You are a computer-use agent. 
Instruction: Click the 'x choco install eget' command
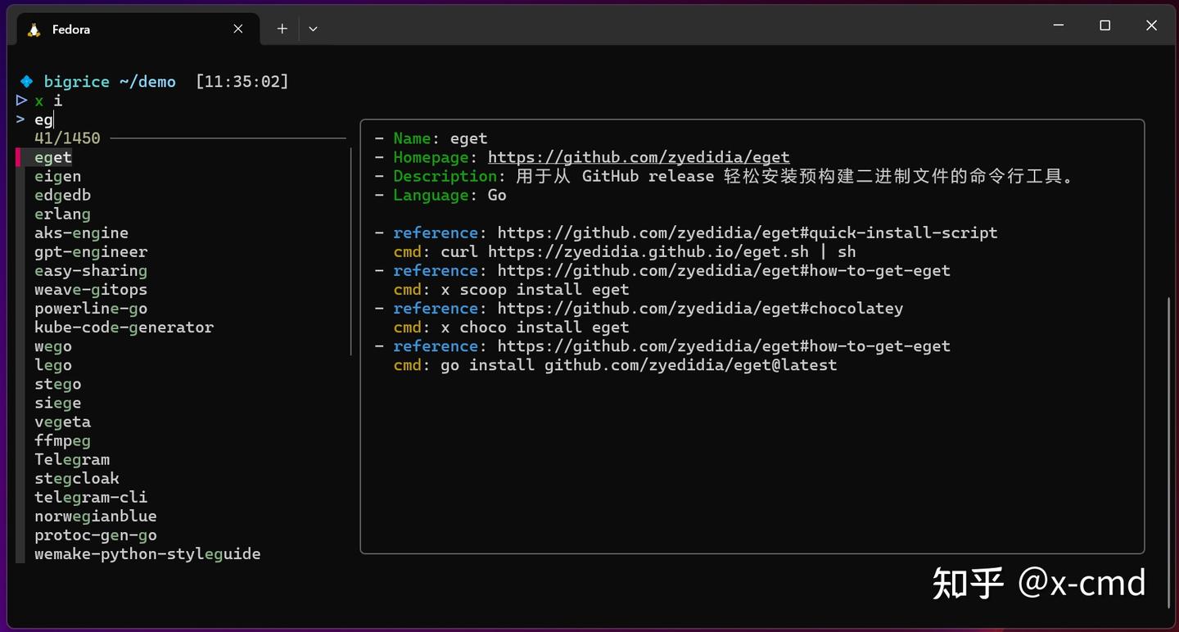click(x=535, y=327)
